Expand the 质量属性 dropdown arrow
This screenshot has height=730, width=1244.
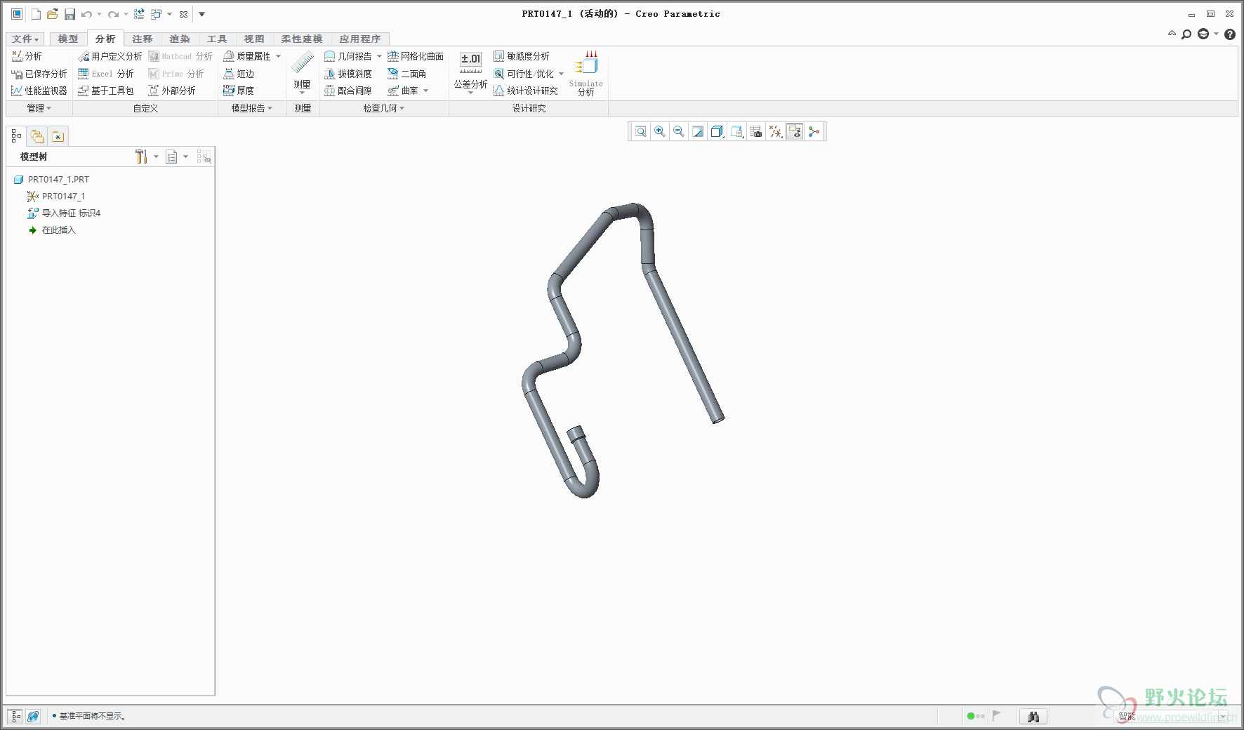click(x=279, y=56)
